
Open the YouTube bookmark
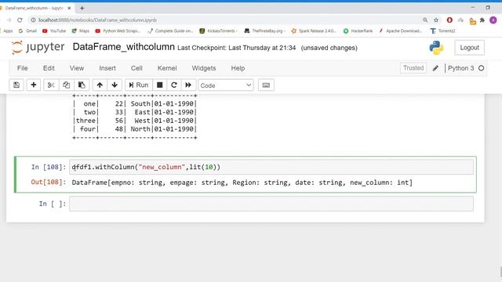[x=54, y=31]
